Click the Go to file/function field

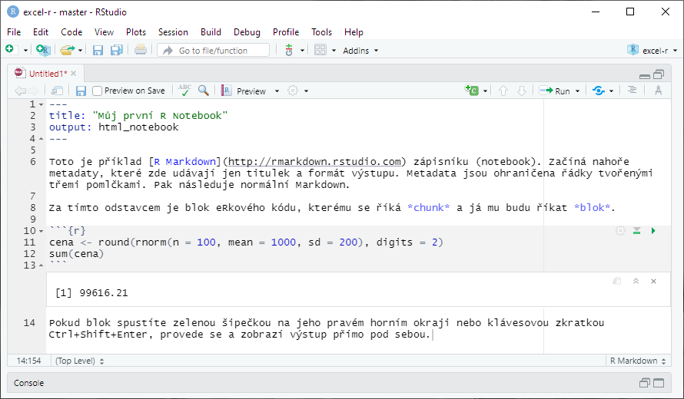pyautogui.click(x=214, y=51)
